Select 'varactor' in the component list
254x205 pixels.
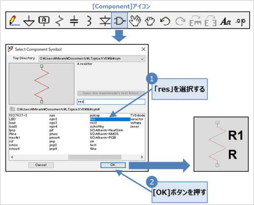pyautogui.click(x=137, y=119)
